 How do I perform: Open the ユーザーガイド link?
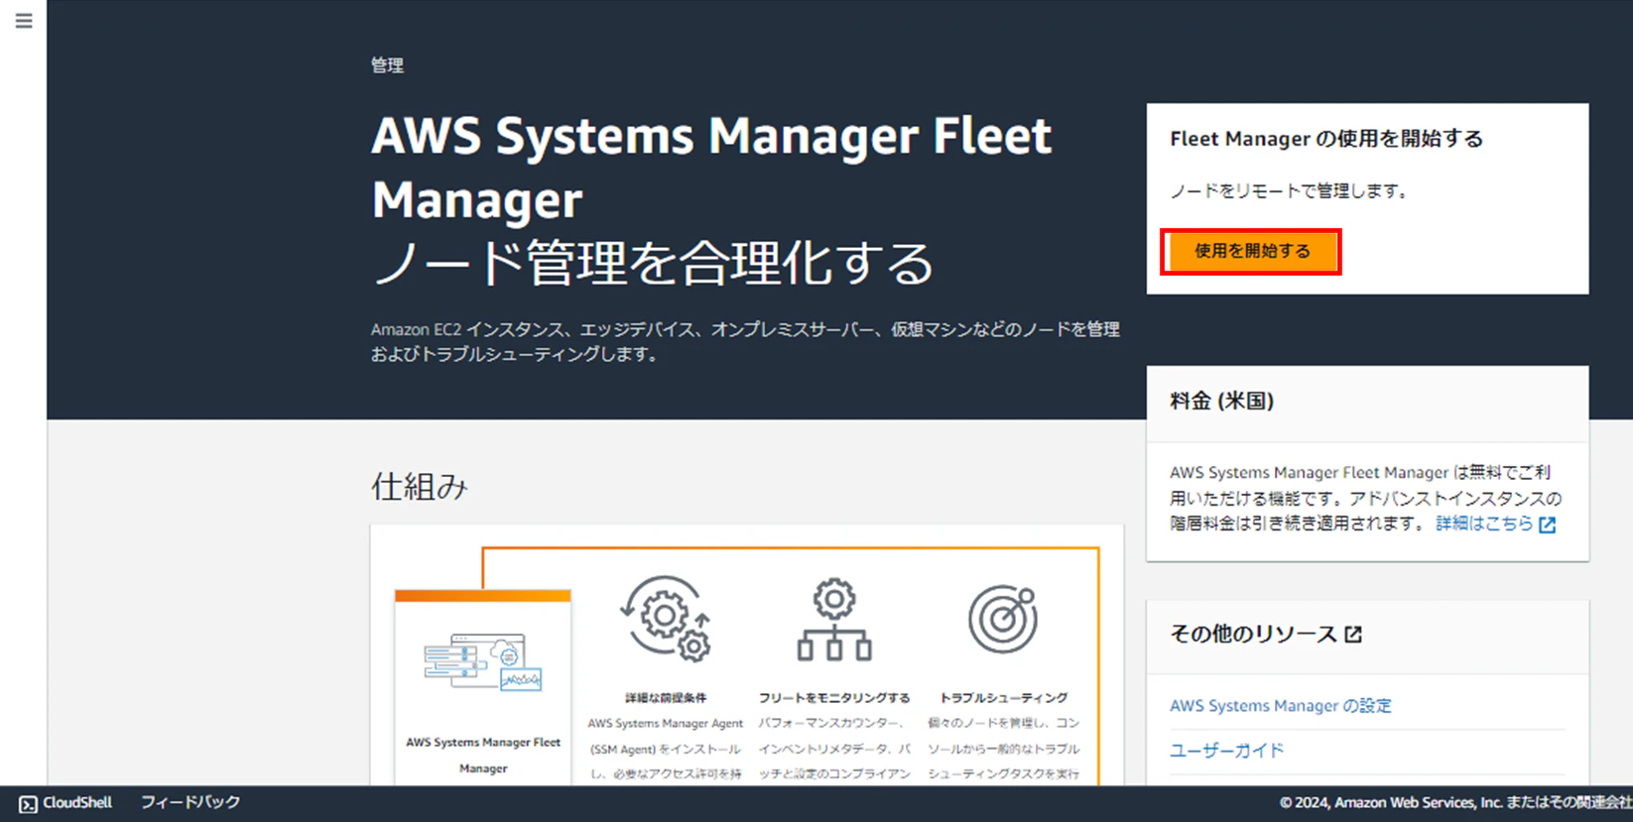click(x=1227, y=751)
